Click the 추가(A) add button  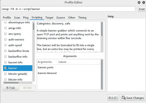point(10,88)
